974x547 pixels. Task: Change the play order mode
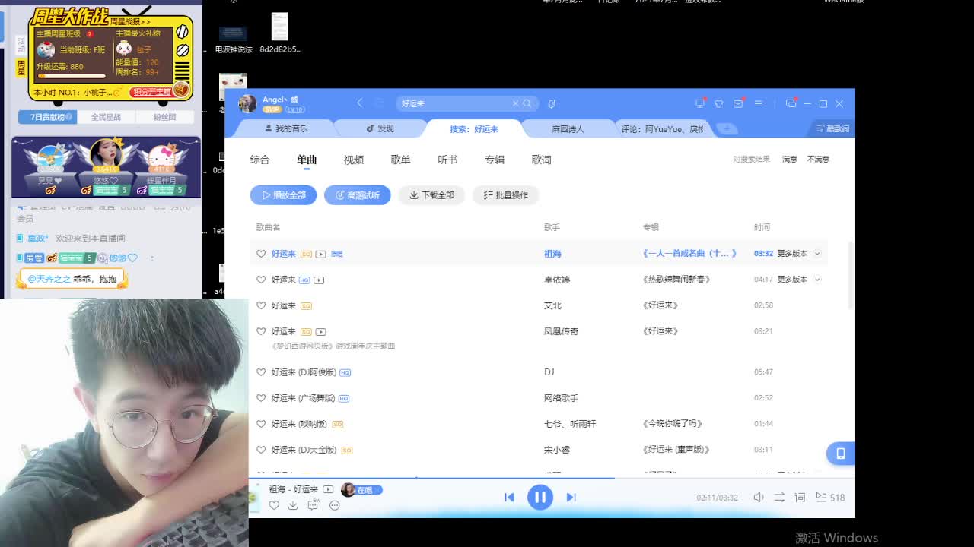pyautogui.click(x=779, y=497)
